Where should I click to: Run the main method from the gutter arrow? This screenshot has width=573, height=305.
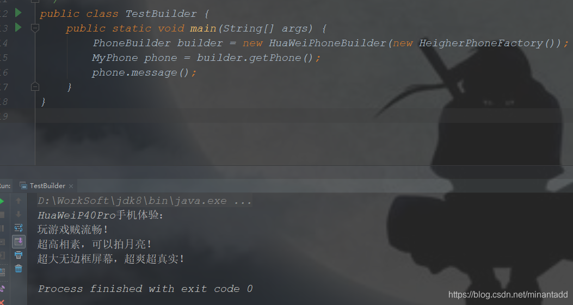click(18, 27)
